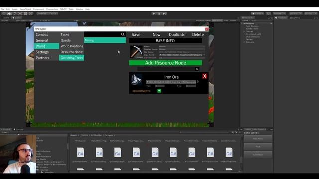The height and width of the screenshot is (179, 319).
Task: Open the GameObject menu
Action: click(x=25, y=9)
